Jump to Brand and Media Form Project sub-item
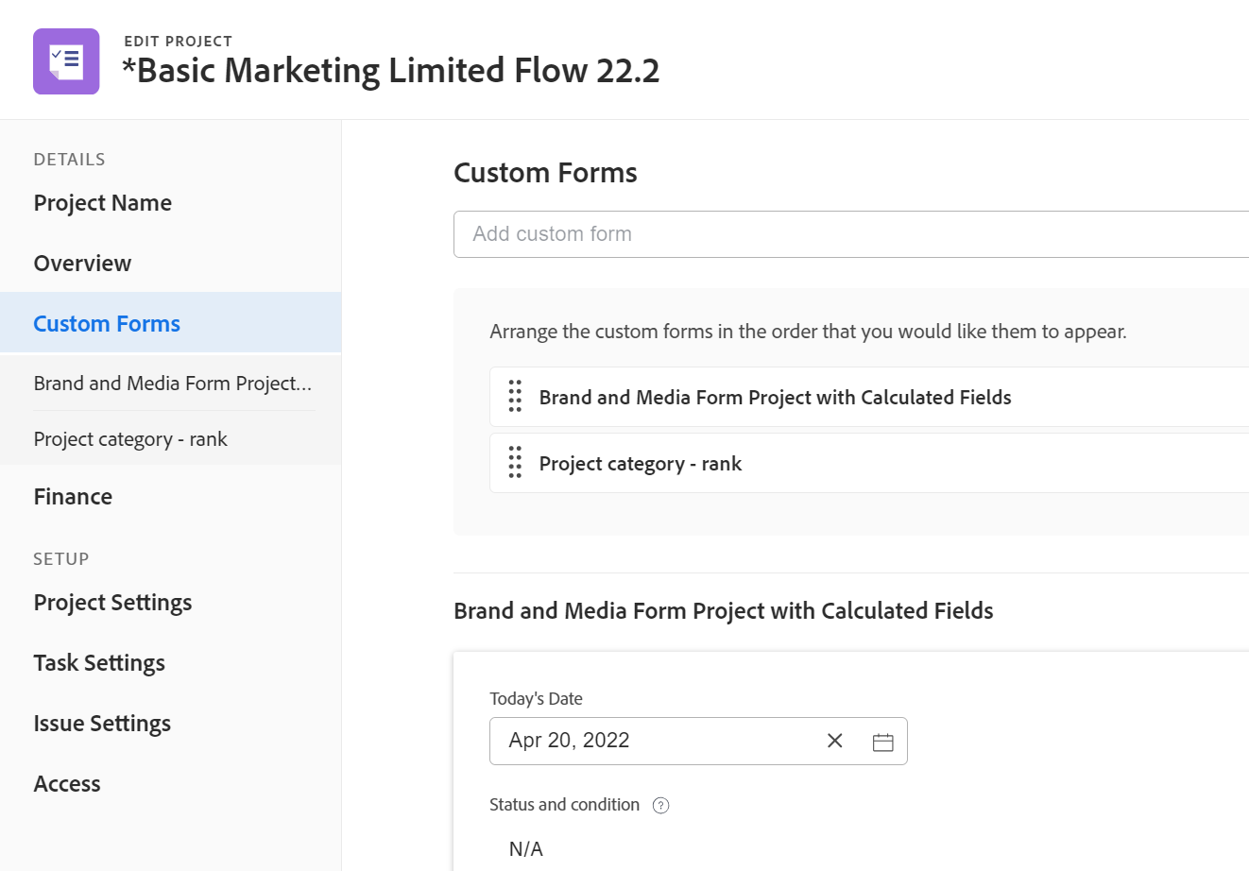 (x=173, y=384)
